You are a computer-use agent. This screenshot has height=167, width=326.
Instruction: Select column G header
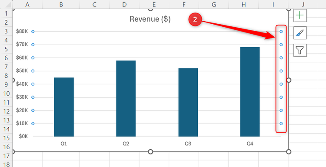pos(213,4)
